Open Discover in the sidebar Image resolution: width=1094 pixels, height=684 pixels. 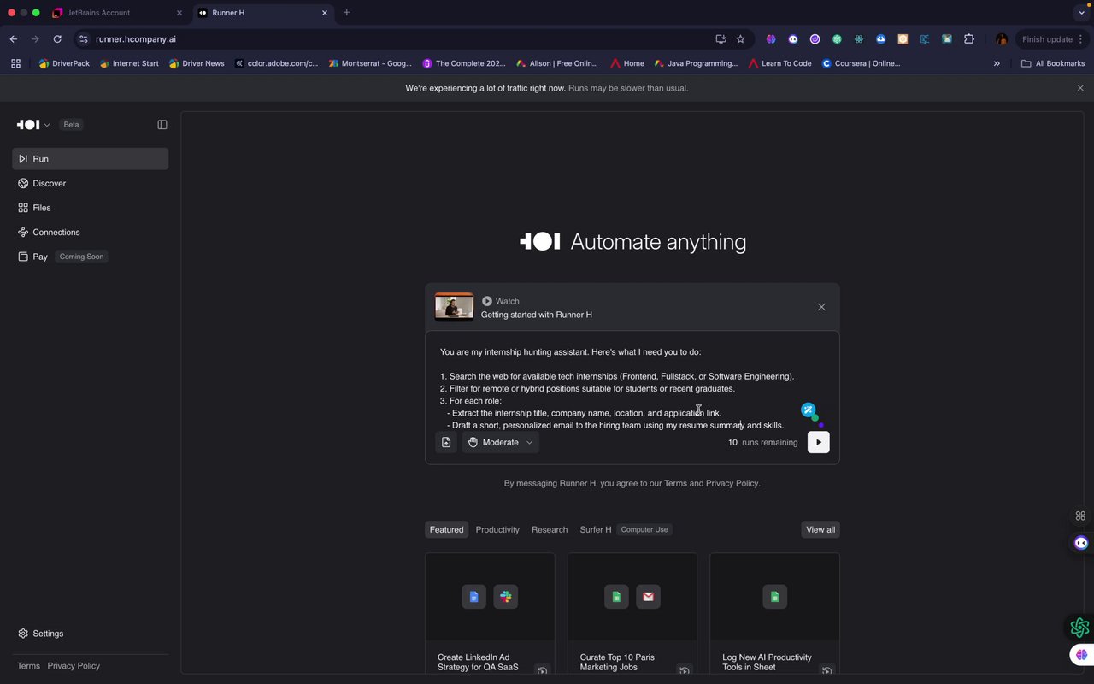tap(90, 183)
